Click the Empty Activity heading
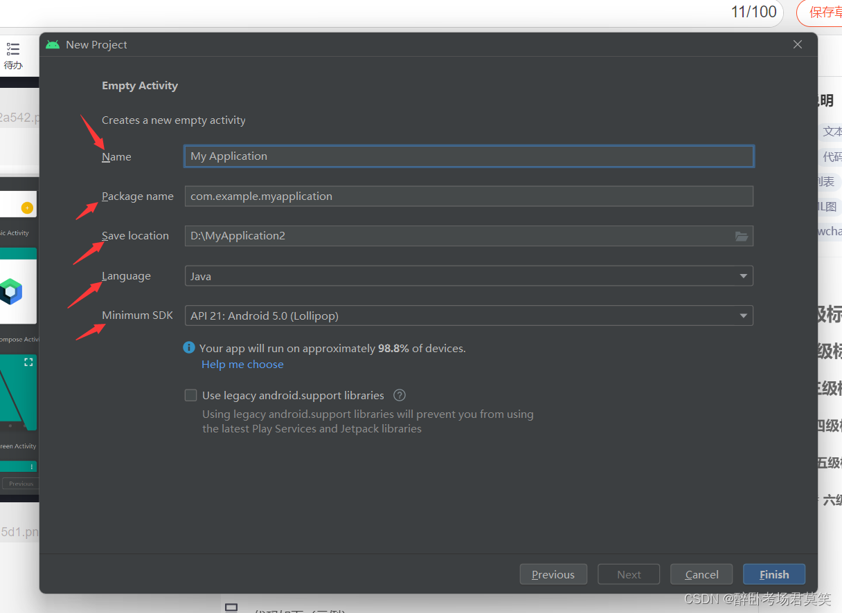The width and height of the screenshot is (842, 613). click(140, 86)
